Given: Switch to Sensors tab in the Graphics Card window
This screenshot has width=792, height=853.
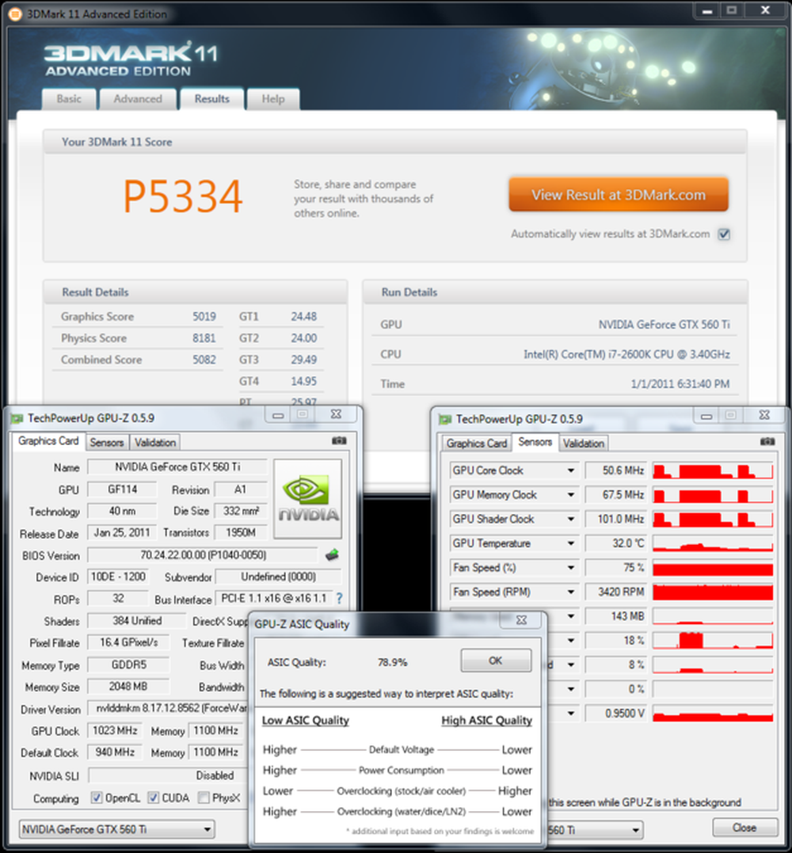Looking at the screenshot, I should click(x=107, y=442).
